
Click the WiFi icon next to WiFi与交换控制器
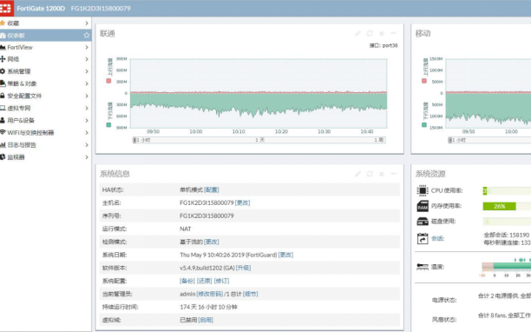3,132
